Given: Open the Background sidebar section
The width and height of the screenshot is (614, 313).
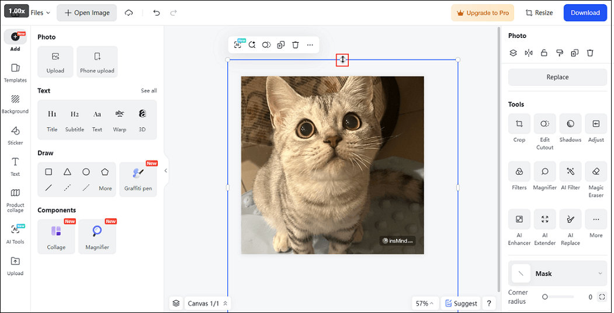Looking at the screenshot, I should (x=15, y=104).
